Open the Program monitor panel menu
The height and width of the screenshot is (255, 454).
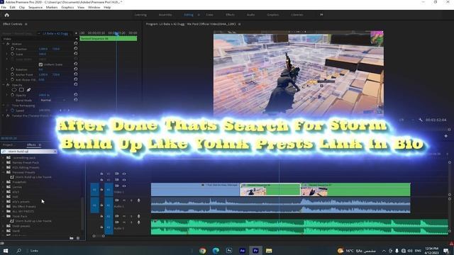(240, 24)
